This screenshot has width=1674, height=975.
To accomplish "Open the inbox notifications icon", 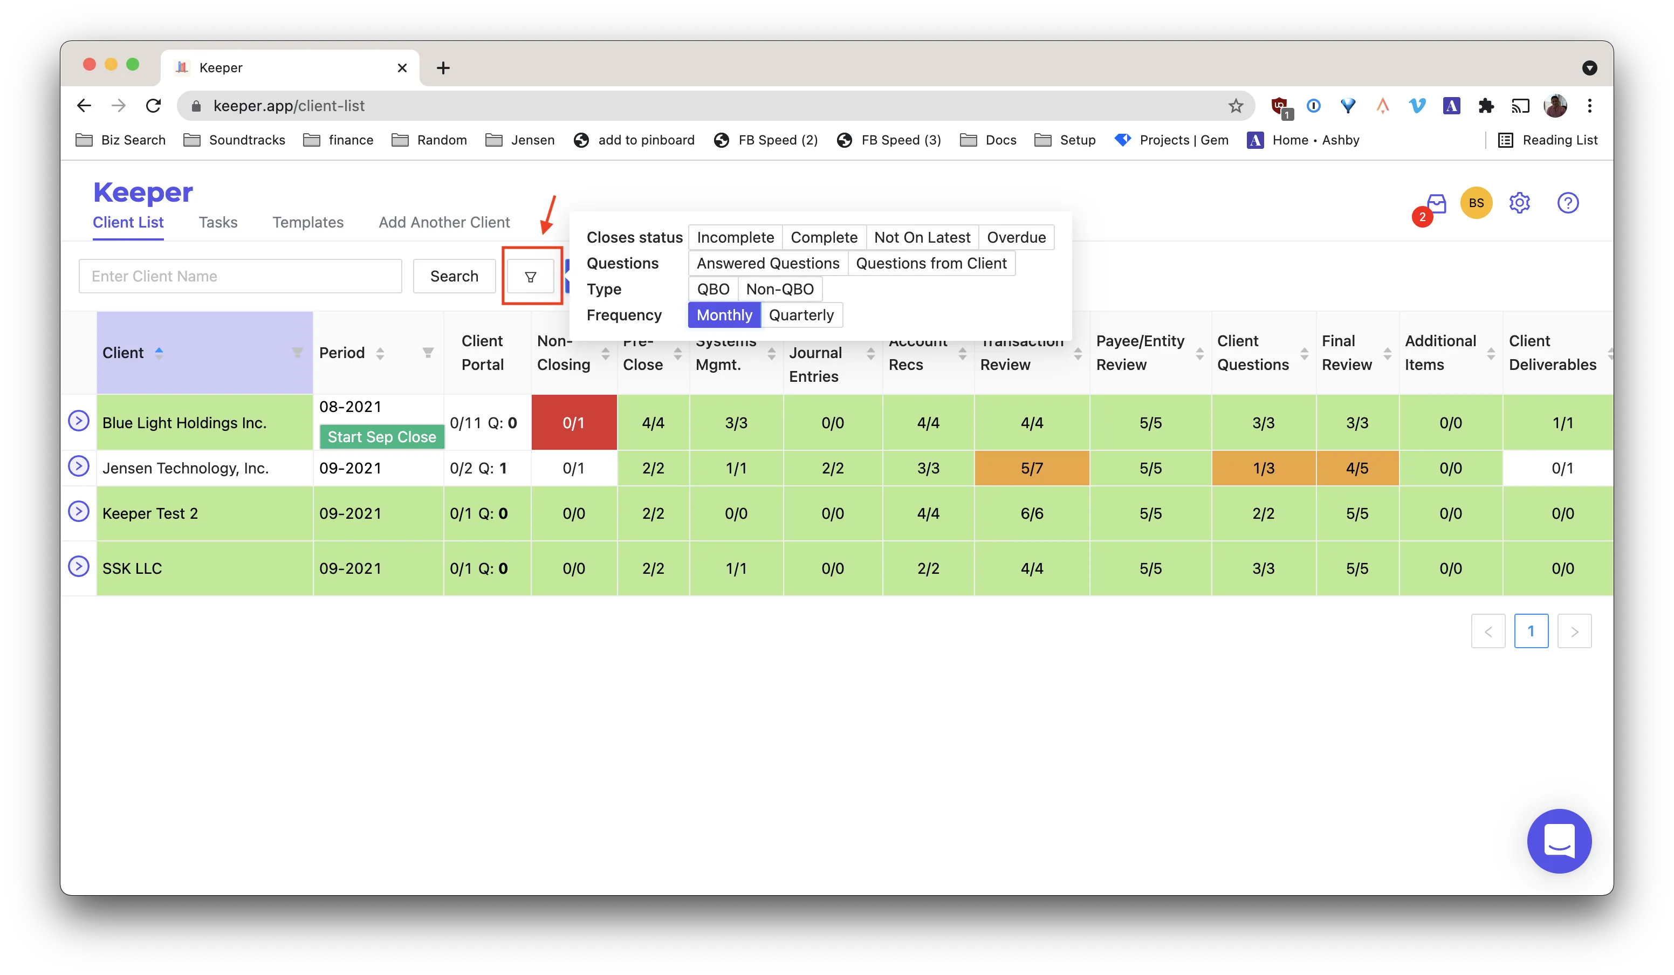I will point(1436,204).
